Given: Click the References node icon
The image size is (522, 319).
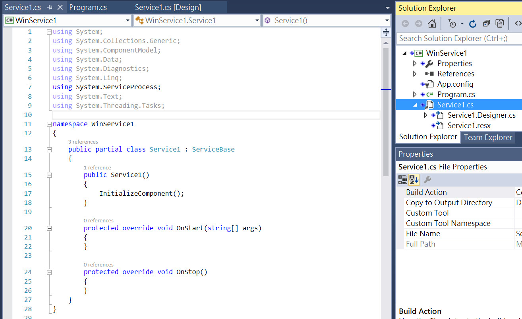Looking at the screenshot, I should point(429,74).
